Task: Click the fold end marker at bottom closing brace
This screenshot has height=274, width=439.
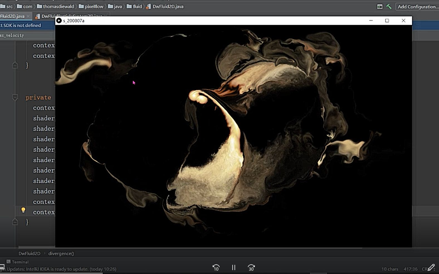Action: pyautogui.click(x=15, y=222)
